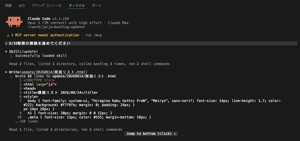Click Jump to bottom button
This screenshot has height=141, width=300.
pyautogui.click(x=151, y=134)
